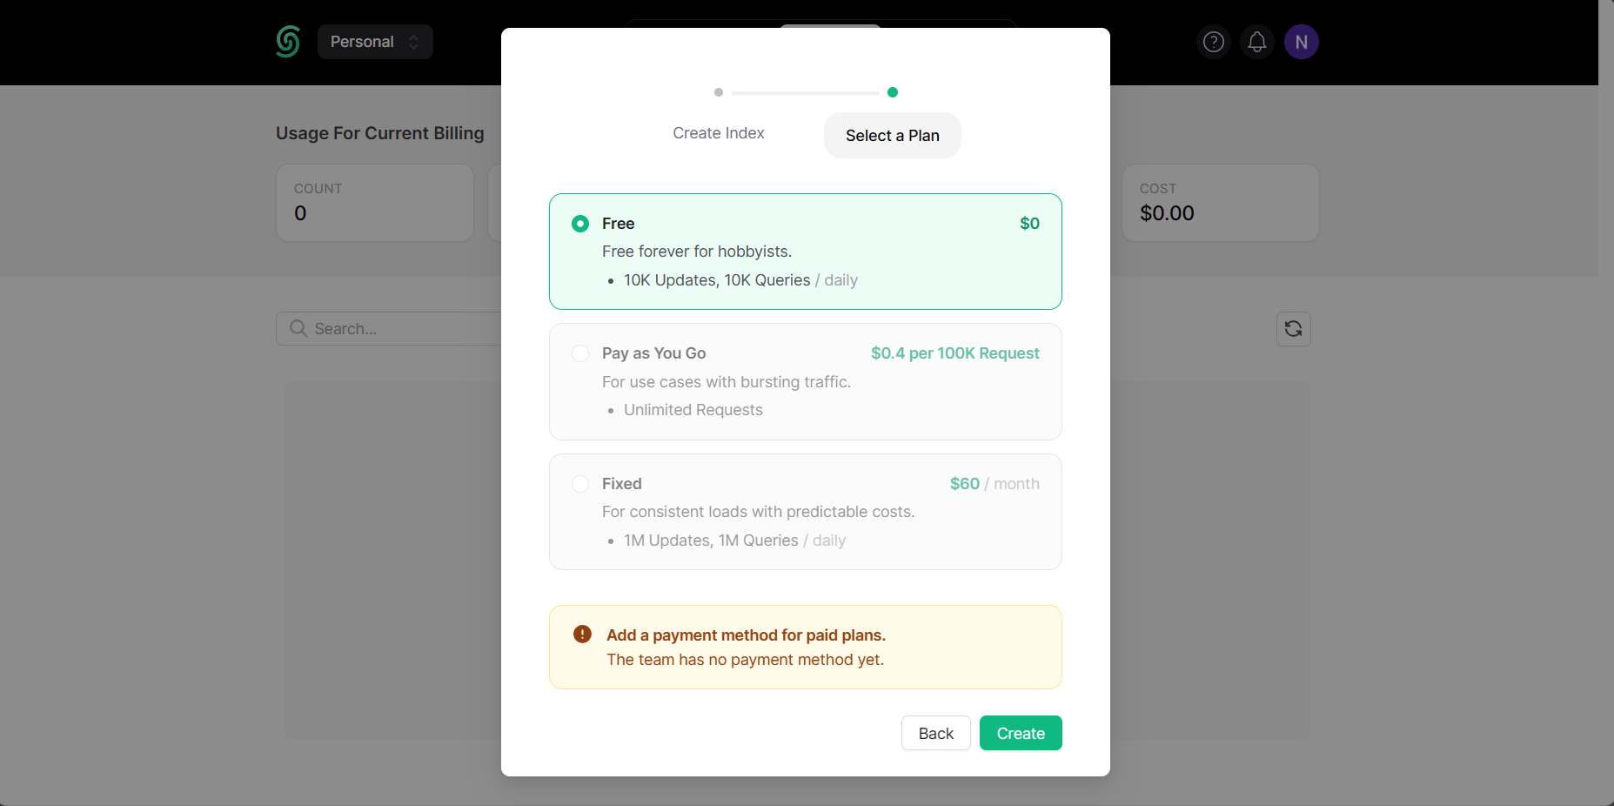
Task: Click the first progress step dot
Action: pos(719,92)
